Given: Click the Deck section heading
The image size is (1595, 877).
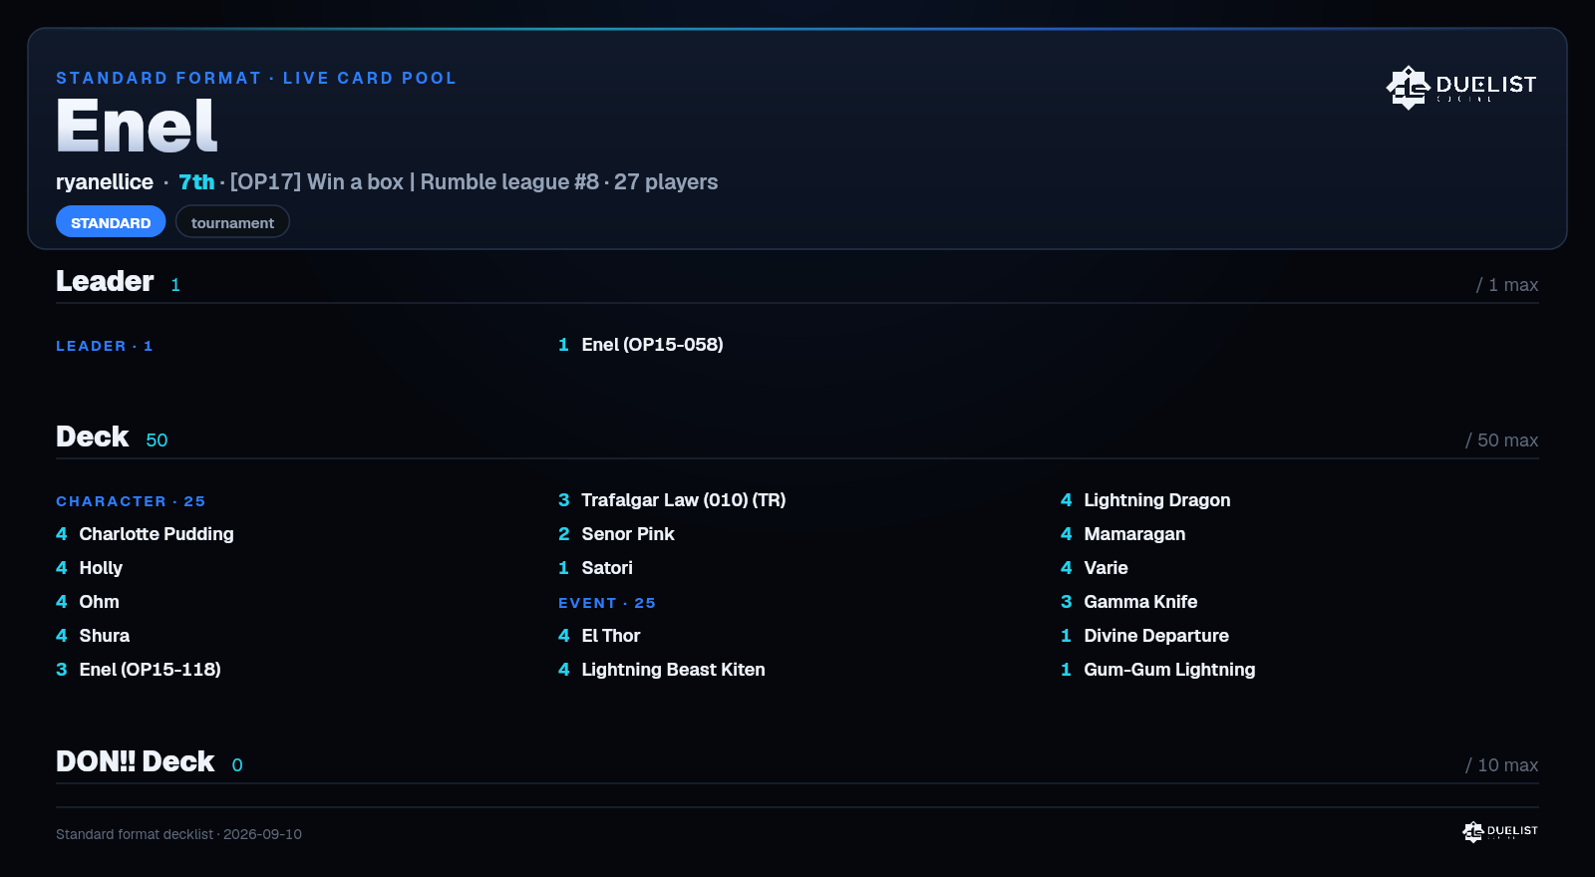Looking at the screenshot, I should pos(93,437).
